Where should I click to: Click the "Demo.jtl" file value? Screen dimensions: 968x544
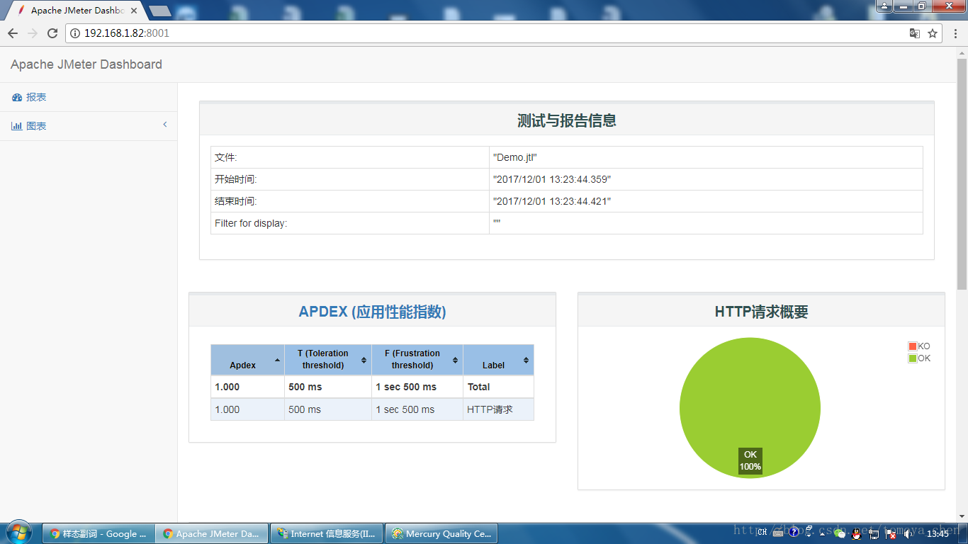point(514,157)
